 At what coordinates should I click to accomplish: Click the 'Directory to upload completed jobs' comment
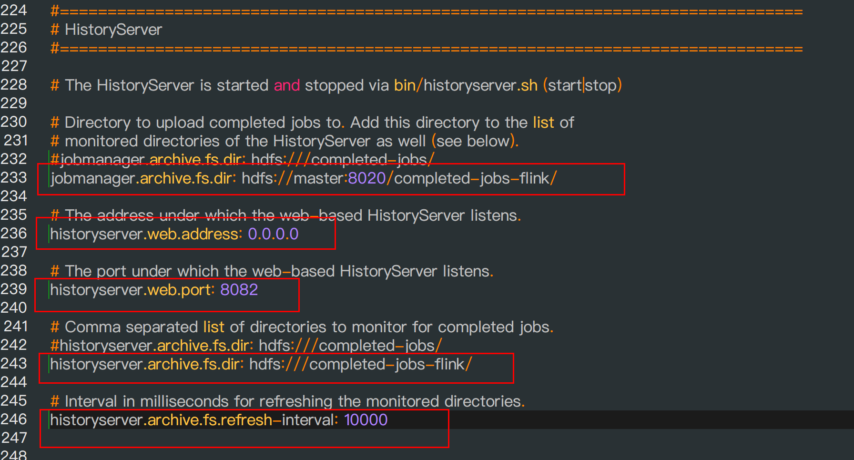coord(312,123)
